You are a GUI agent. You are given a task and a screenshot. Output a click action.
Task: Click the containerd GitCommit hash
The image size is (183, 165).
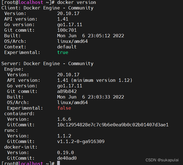point(113,125)
